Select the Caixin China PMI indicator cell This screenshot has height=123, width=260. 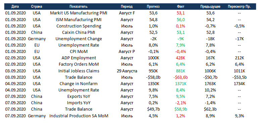coord(79,33)
